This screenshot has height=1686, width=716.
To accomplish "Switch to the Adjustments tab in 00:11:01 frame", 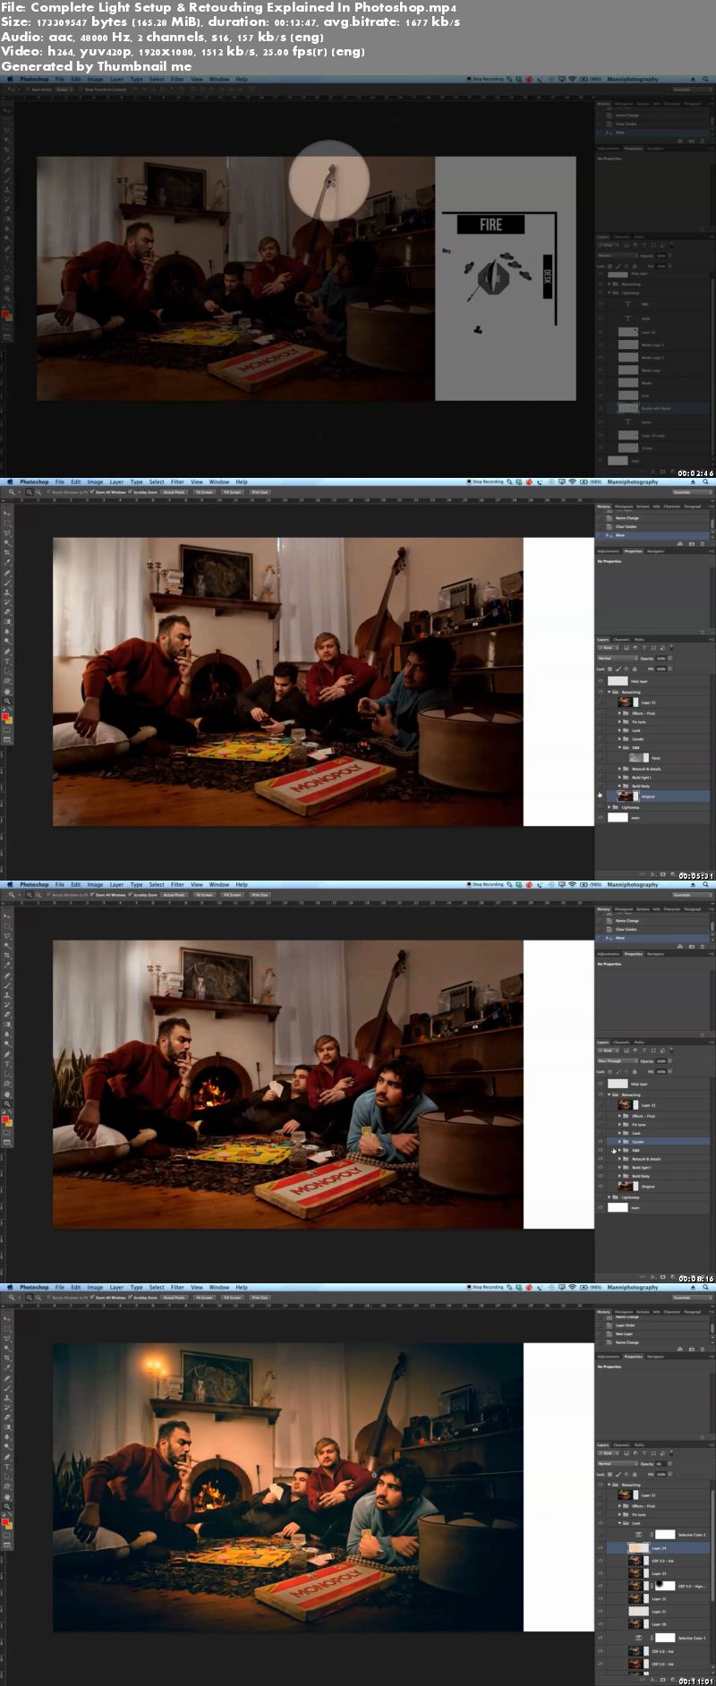I will [609, 1357].
